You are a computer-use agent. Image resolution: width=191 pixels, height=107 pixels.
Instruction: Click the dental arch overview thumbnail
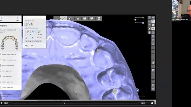pyautogui.click(x=10, y=43)
